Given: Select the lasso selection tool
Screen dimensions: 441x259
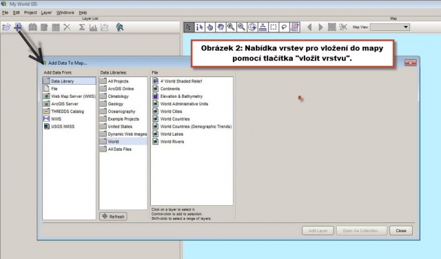Looking at the screenshot, I should pos(284,27).
